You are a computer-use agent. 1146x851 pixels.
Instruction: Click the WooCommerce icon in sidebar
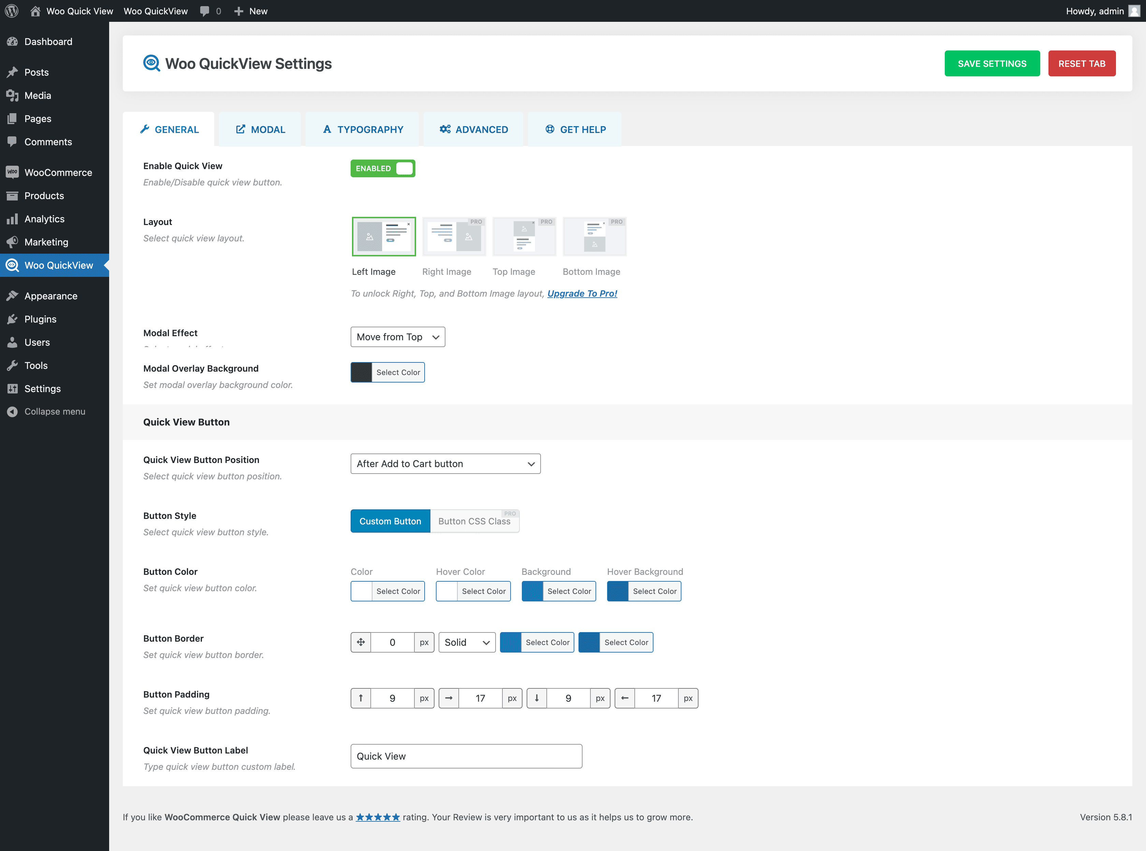12,172
